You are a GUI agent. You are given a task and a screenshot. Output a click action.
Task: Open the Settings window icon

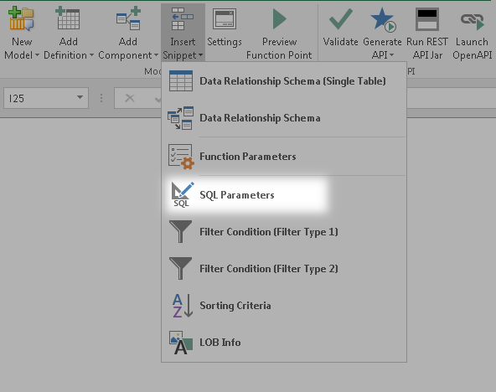[225, 19]
